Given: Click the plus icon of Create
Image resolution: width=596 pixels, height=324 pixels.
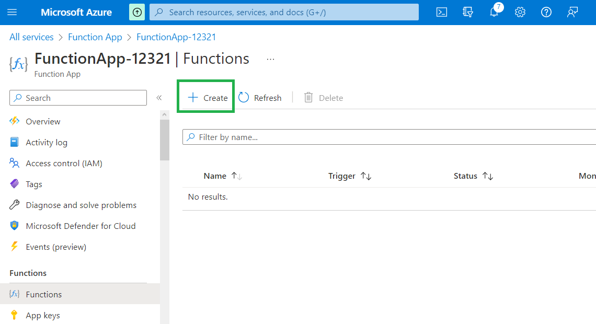Looking at the screenshot, I should [x=193, y=98].
